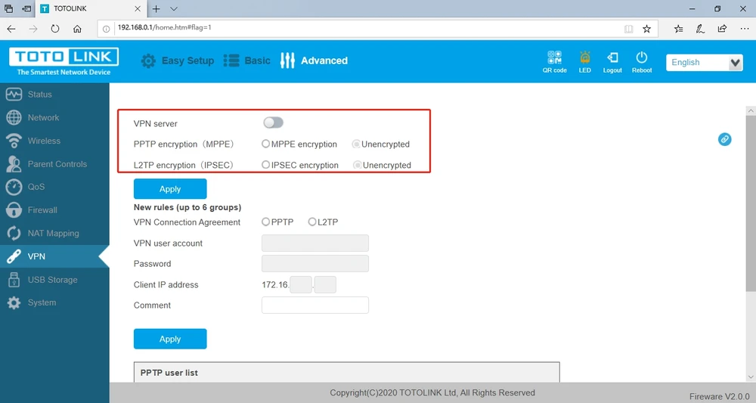Viewport: 756px width, 403px height.
Task: Click the VPN user account field
Action: click(314, 243)
